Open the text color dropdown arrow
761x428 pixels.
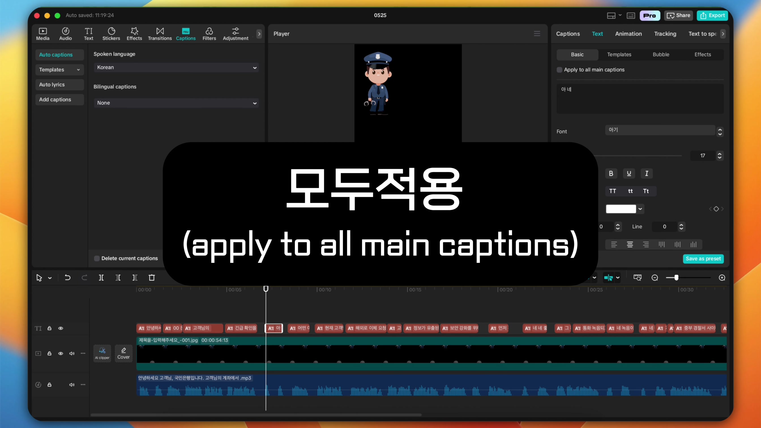pyautogui.click(x=640, y=209)
